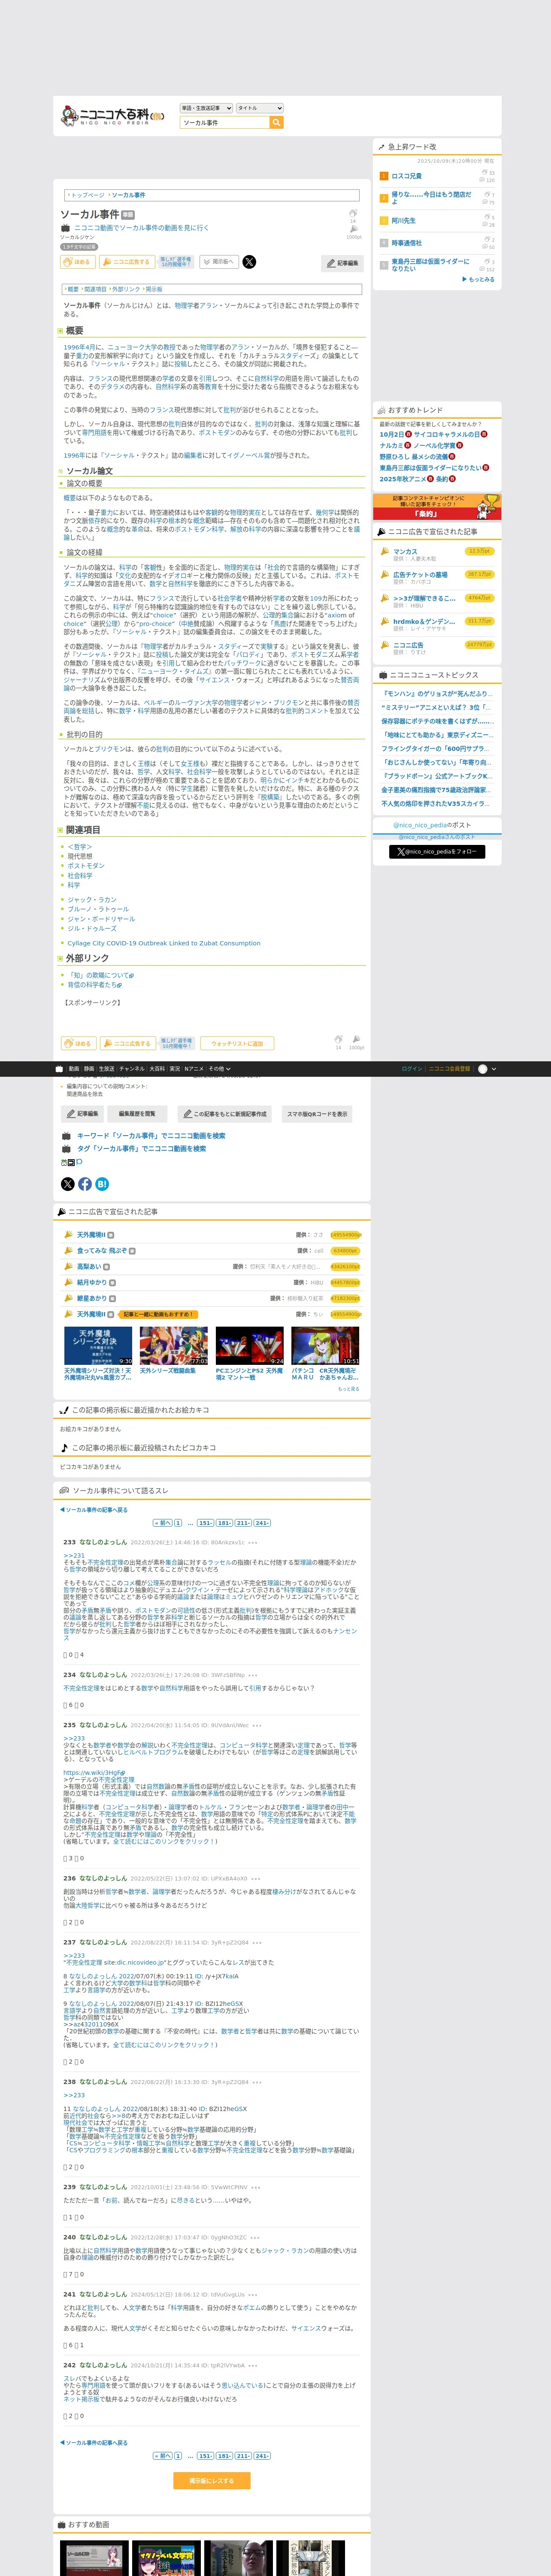This screenshot has width=551, height=2576.
Task: Open Cyllage City COVID-19 Outbreak related link
Action: point(164,943)
